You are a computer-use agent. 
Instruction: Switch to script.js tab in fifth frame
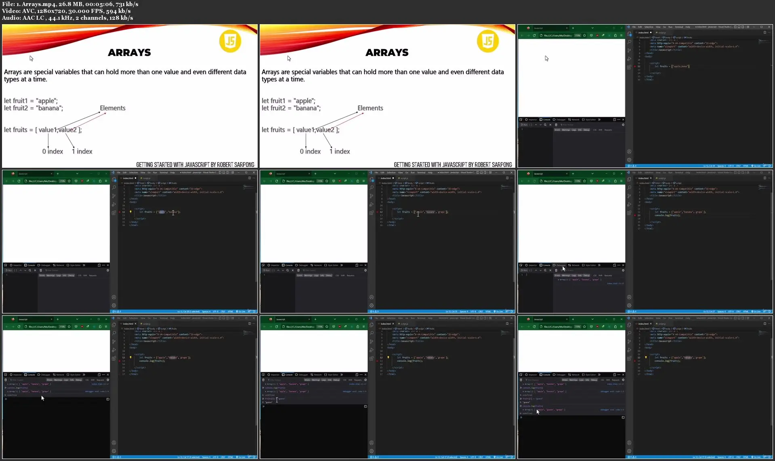tap(403, 178)
